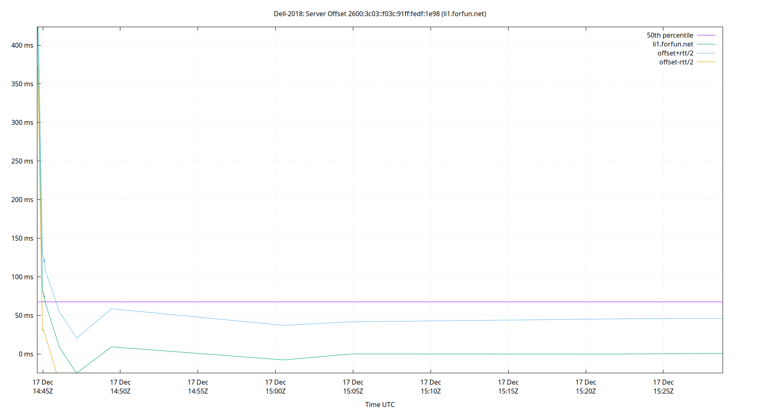This screenshot has width=760, height=411.
Task: Toggle the "offset+rtt/2" legend entry
Action: tap(675, 53)
